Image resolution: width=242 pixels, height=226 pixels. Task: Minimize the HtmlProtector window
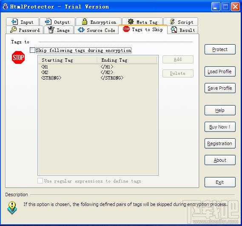point(216,7)
